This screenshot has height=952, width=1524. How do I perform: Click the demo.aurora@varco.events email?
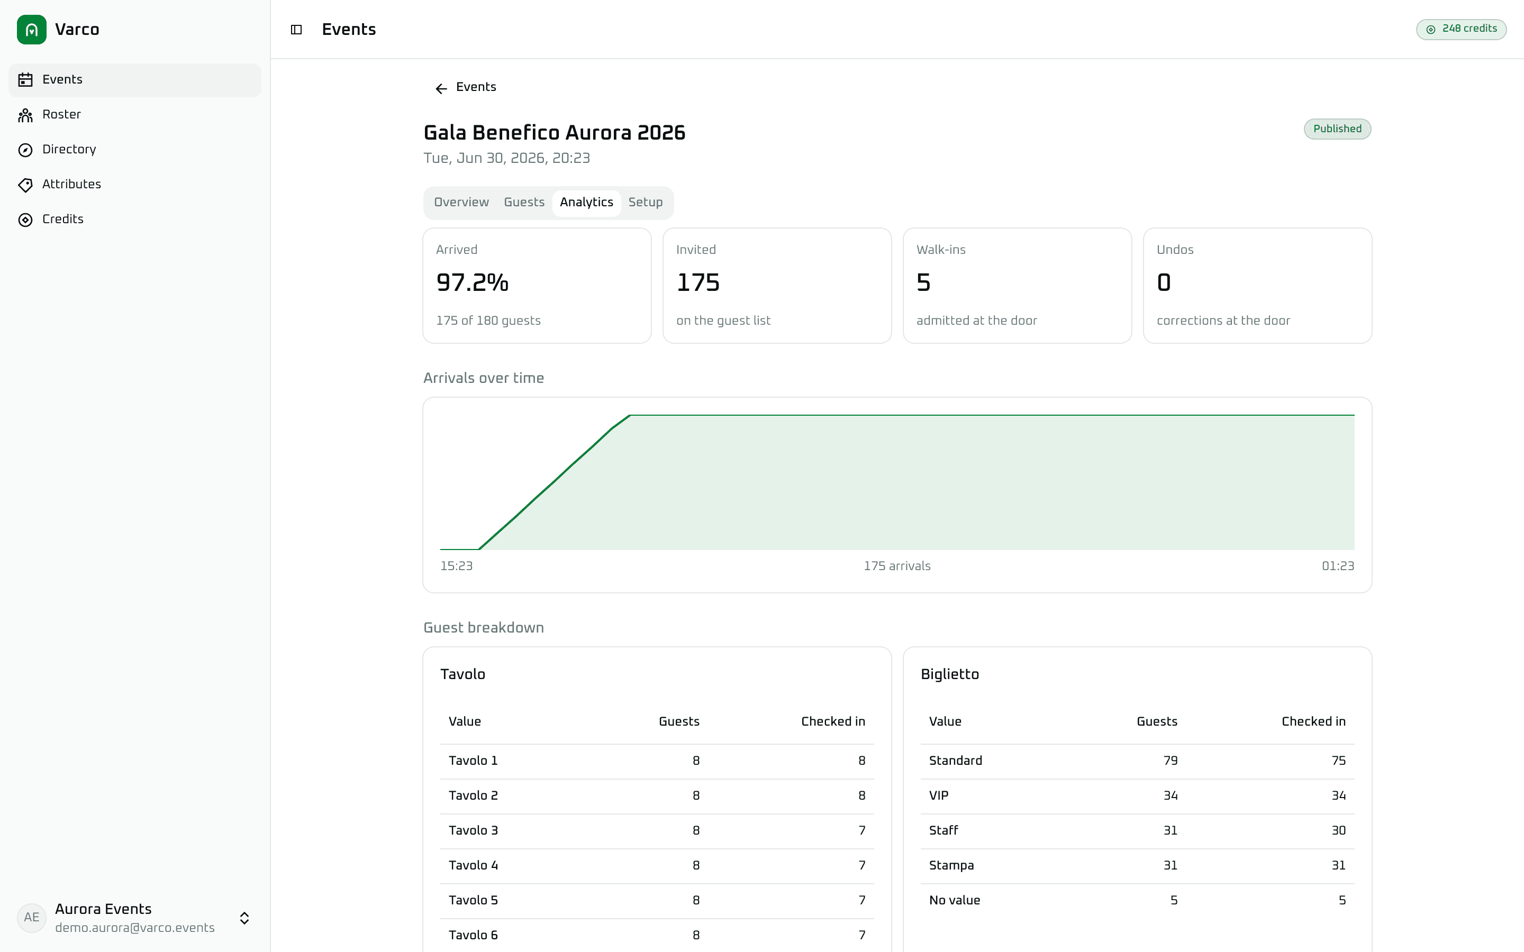(x=135, y=928)
